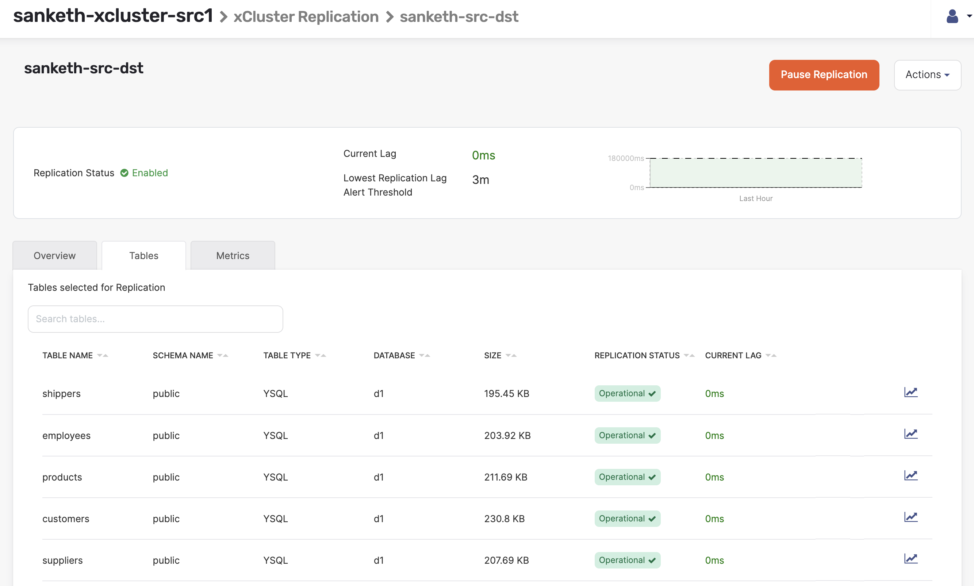Open lag graph for shippers table

(910, 392)
